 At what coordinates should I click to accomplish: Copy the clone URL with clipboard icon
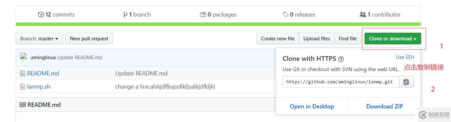[x=406, y=82]
